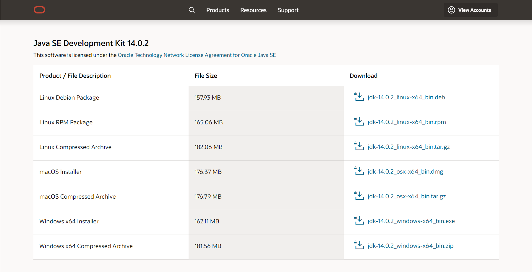Click download icon for osx-x64_bin.tar.gz
Viewport: 532px width, 272px height.
tap(359, 196)
